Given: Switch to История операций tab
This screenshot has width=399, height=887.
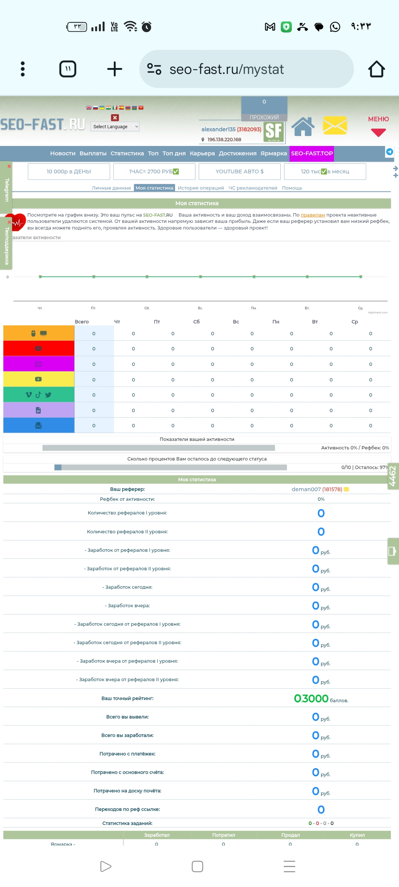Looking at the screenshot, I should [201, 188].
